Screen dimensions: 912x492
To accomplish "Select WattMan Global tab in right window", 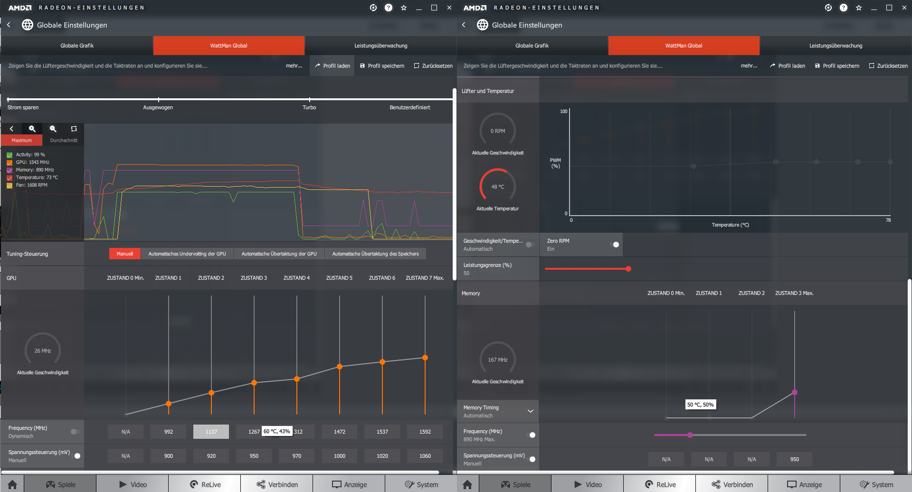I will [x=684, y=46].
